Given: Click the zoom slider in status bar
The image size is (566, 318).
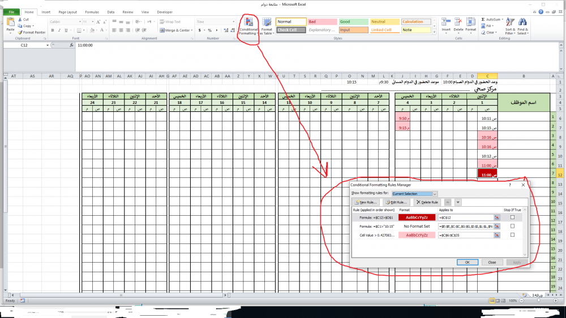Looking at the screenshot, I should point(538,300).
